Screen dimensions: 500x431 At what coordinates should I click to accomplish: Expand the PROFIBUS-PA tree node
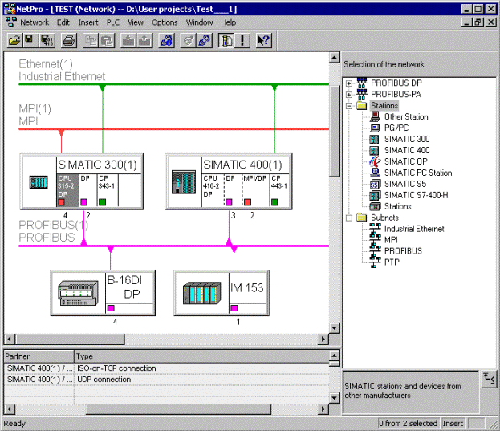[x=349, y=95]
